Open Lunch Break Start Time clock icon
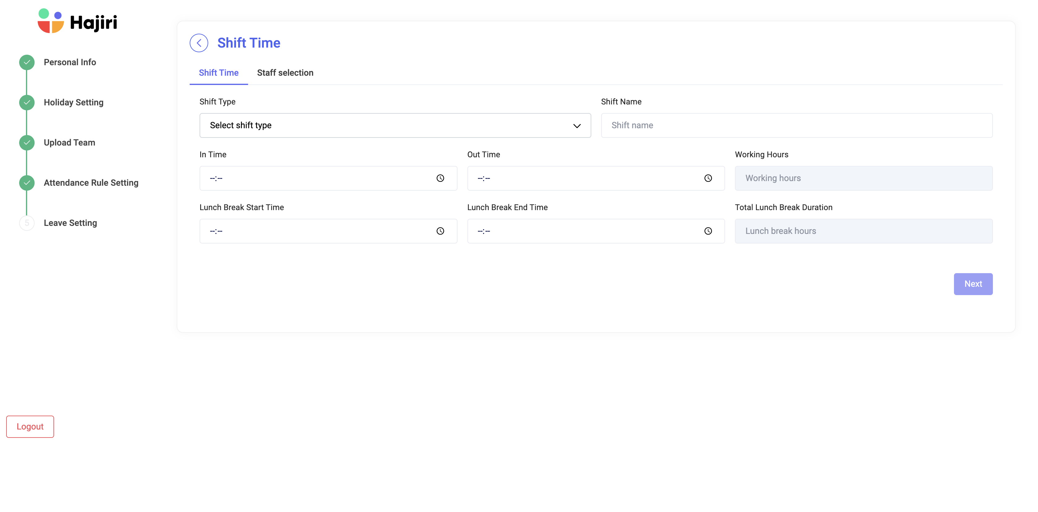The image size is (1038, 512). coord(440,231)
